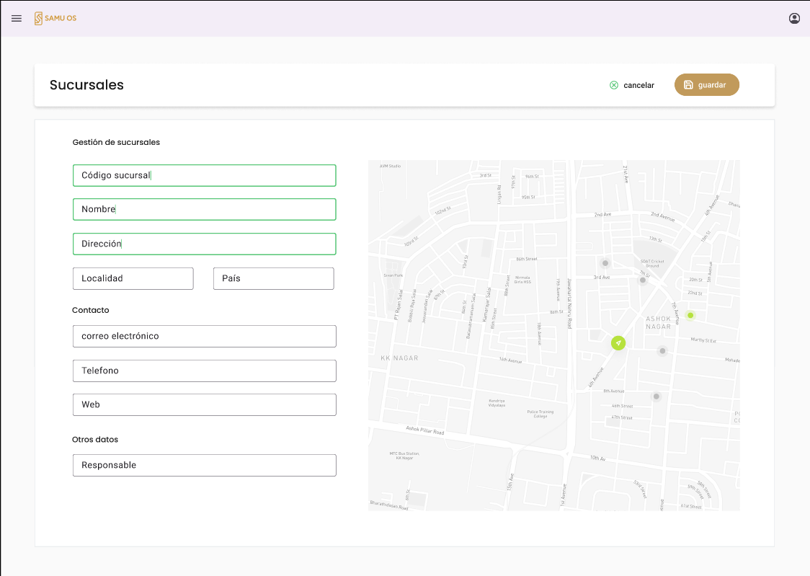Click inside the Web field

click(204, 404)
